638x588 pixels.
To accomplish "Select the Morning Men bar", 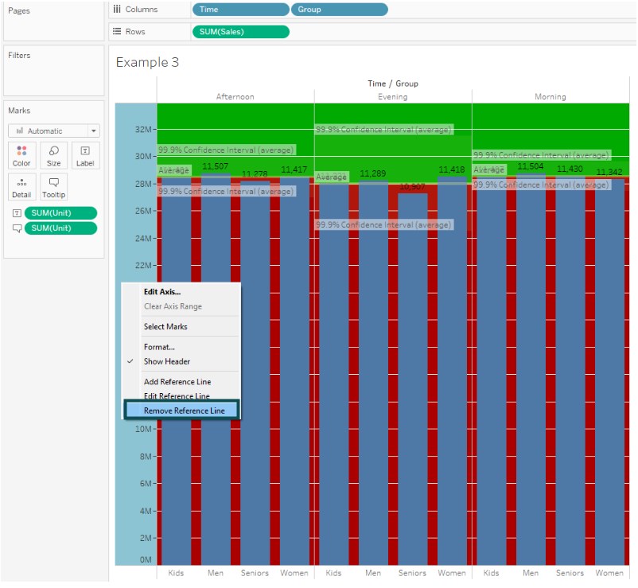I will tap(531, 370).
